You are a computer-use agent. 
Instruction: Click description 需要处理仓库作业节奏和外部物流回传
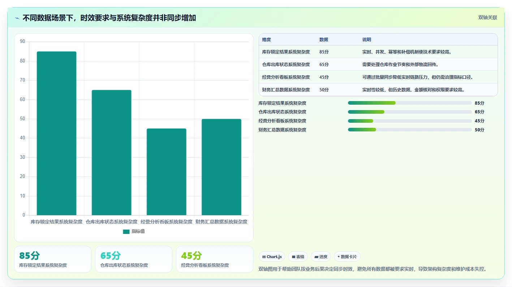[400, 65]
